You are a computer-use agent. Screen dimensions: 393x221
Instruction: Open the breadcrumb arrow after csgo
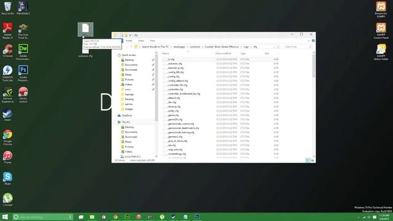tap(251, 47)
